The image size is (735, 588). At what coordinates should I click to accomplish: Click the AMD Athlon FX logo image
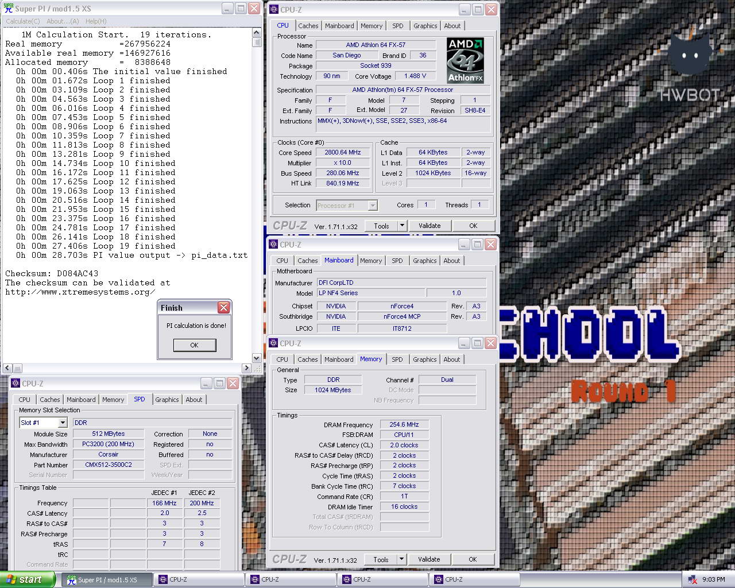tap(465, 60)
